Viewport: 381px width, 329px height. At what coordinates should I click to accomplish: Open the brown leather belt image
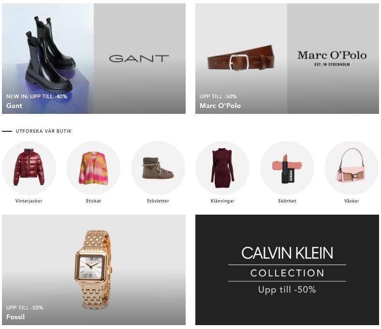(x=241, y=58)
